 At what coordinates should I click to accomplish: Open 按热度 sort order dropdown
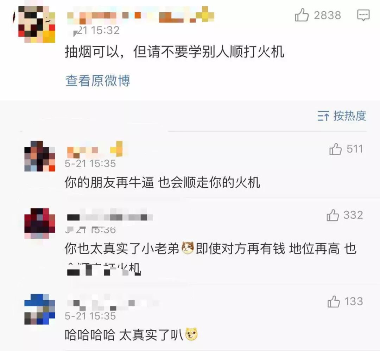click(x=342, y=116)
